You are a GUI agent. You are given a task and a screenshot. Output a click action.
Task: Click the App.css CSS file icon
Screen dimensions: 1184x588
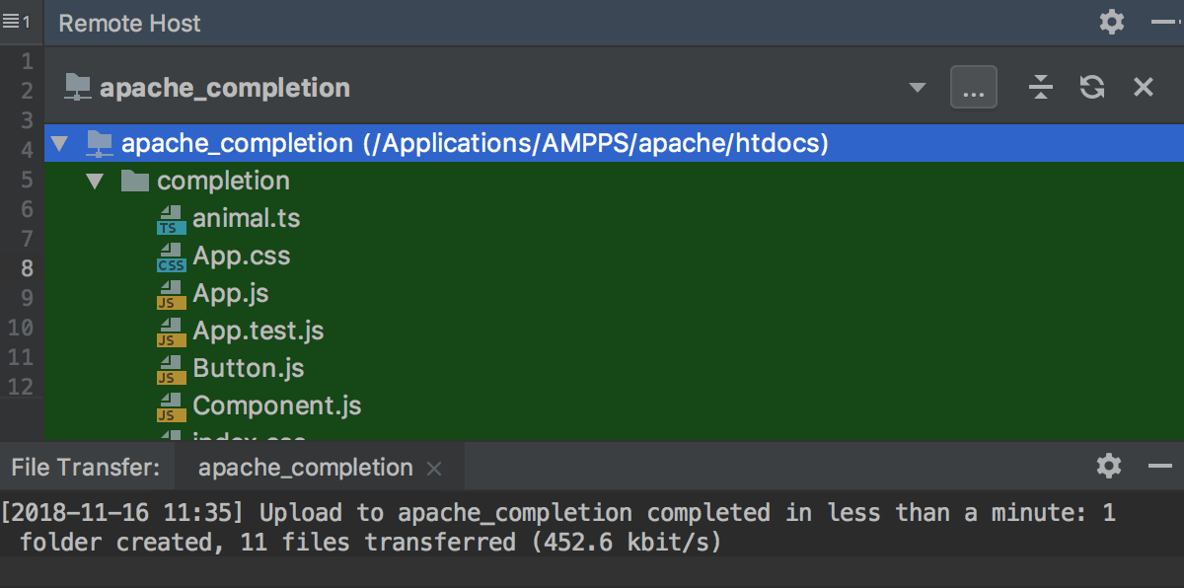(x=171, y=256)
